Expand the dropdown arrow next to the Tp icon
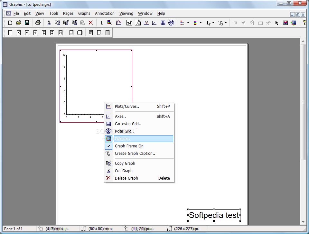This screenshot has width=309, height=234. coord(226,23)
